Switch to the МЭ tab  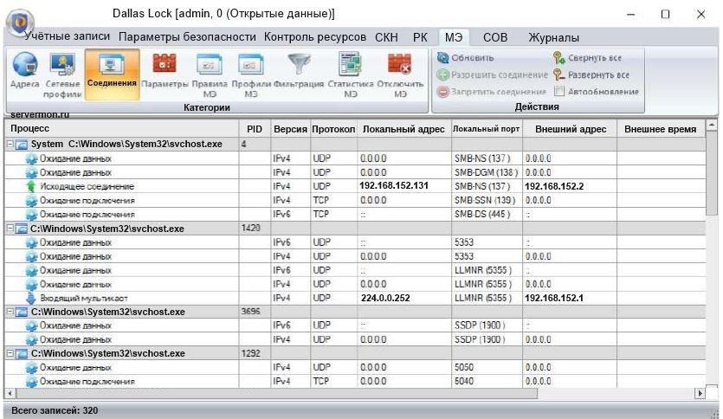tap(454, 37)
